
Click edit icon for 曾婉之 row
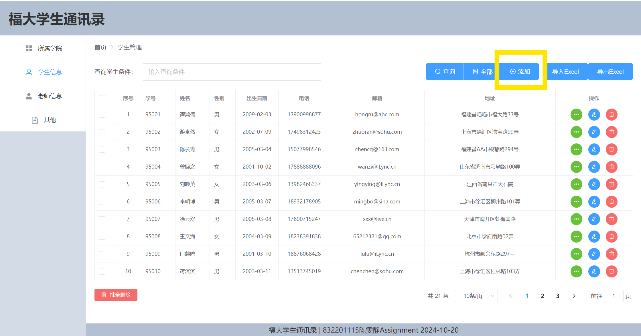click(x=594, y=167)
